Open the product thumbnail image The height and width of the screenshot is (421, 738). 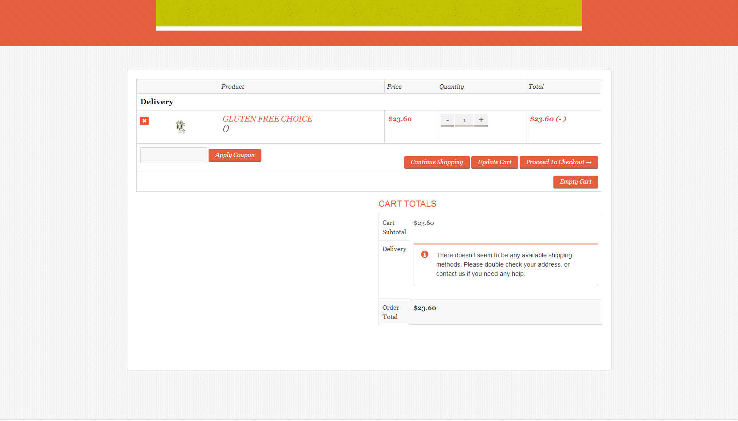(180, 127)
